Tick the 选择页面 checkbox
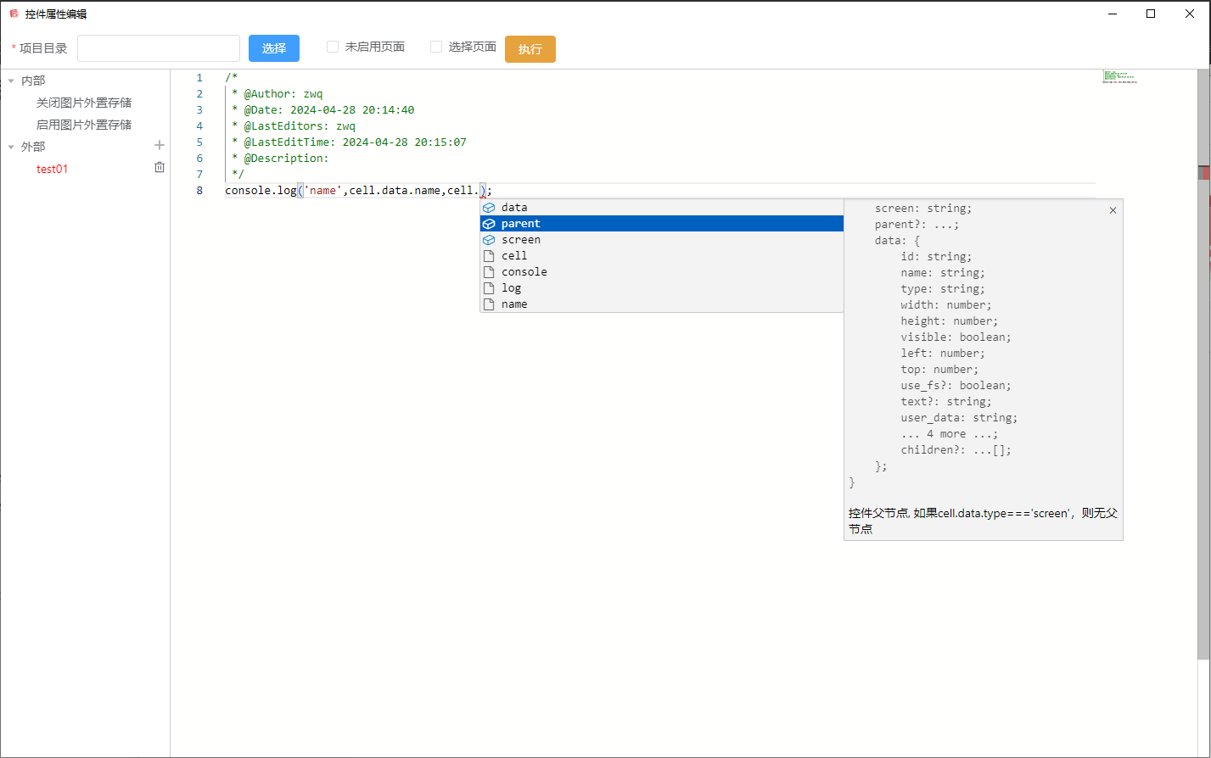 pyautogui.click(x=436, y=47)
